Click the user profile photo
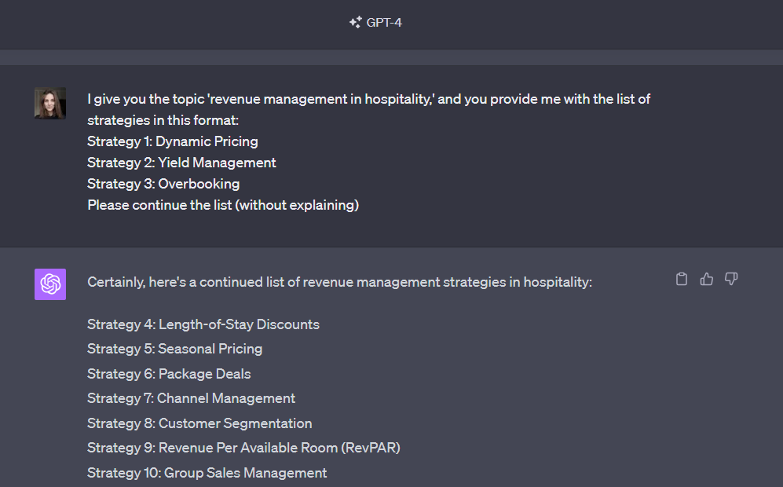783x487 pixels. 50,103
